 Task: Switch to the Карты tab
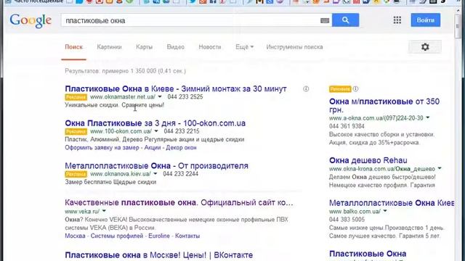tap(145, 47)
